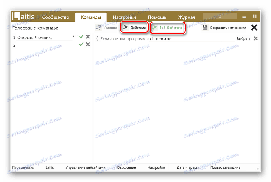This screenshot has width=271, height=182.
Task: Minimize the Laitis window
Action: pyautogui.click(x=244, y=17)
